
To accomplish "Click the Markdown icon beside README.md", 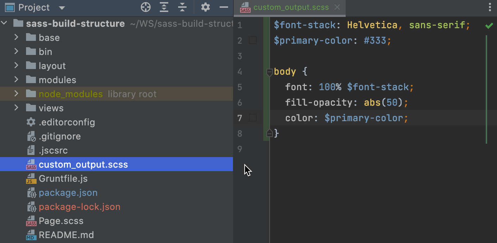I will (31, 235).
